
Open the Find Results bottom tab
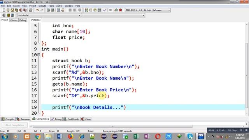coord(72,119)
